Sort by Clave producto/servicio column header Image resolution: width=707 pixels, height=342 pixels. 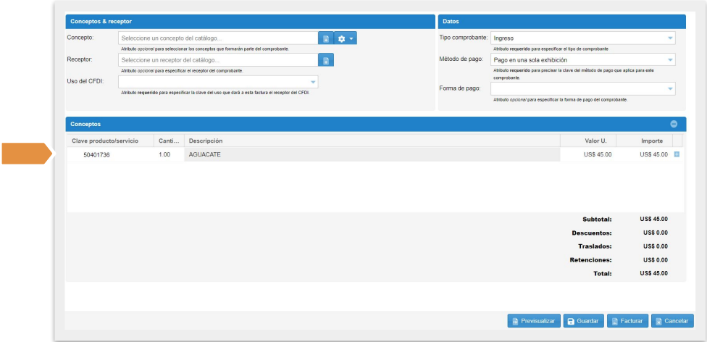pos(109,141)
